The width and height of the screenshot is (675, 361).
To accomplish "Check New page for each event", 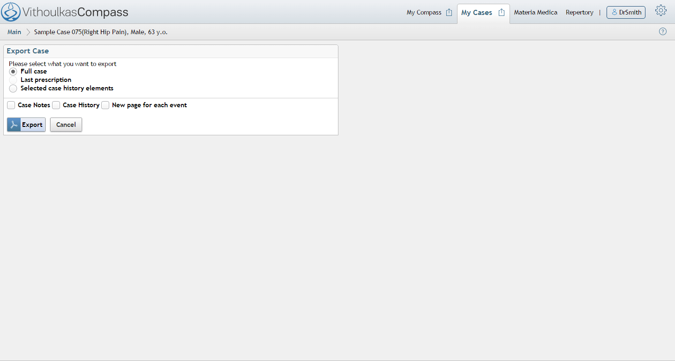I will (x=105, y=105).
